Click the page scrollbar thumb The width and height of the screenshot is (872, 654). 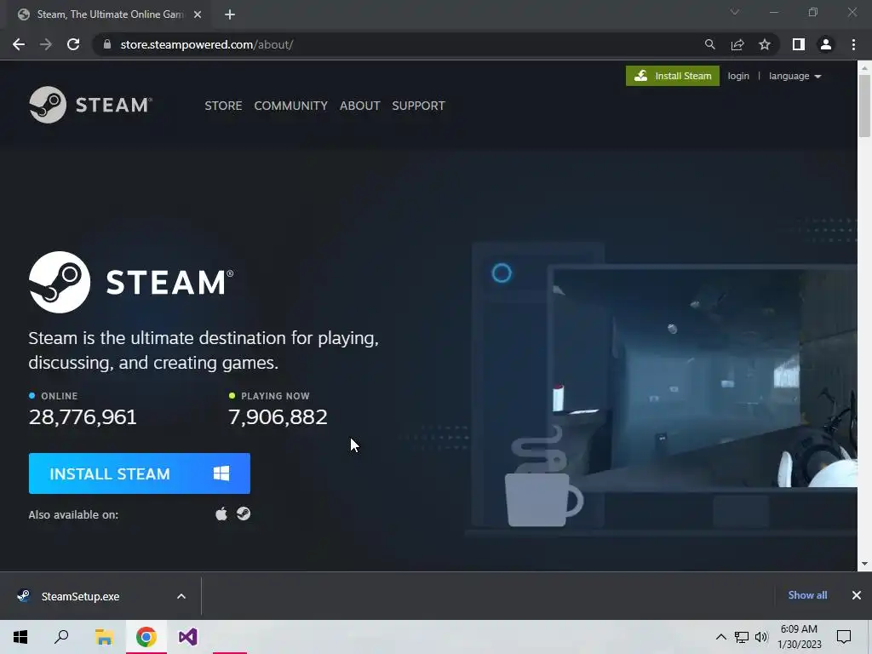pyautogui.click(x=864, y=106)
